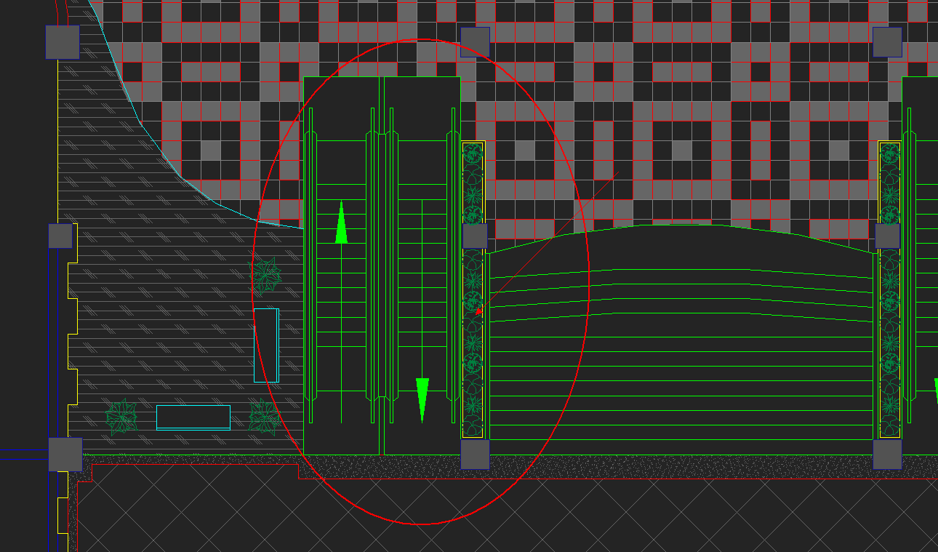Viewport: 938px width, 552px height.
Task: Select the plant symbol left of horizontal cyan rectangle
Action: (x=122, y=417)
